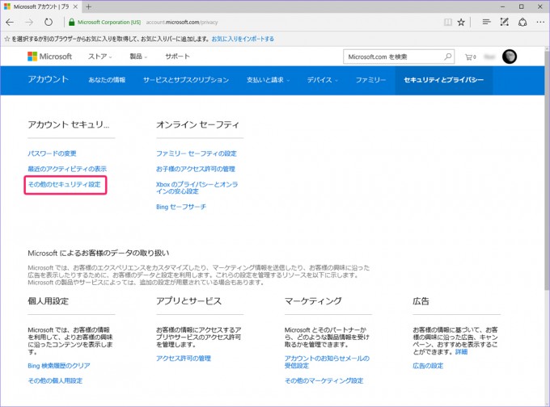Click Bing 検索履歴のクリア link
The width and height of the screenshot is (550, 407).
[x=59, y=366]
